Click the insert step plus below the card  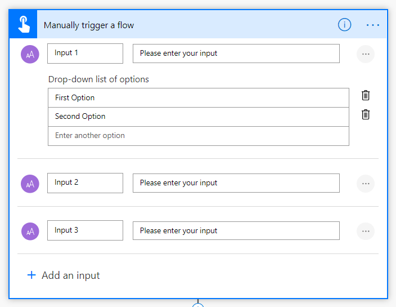(x=198, y=305)
